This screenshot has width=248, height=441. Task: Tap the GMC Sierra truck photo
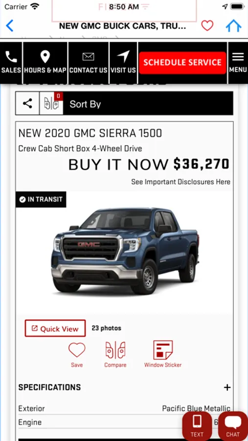[125, 251]
